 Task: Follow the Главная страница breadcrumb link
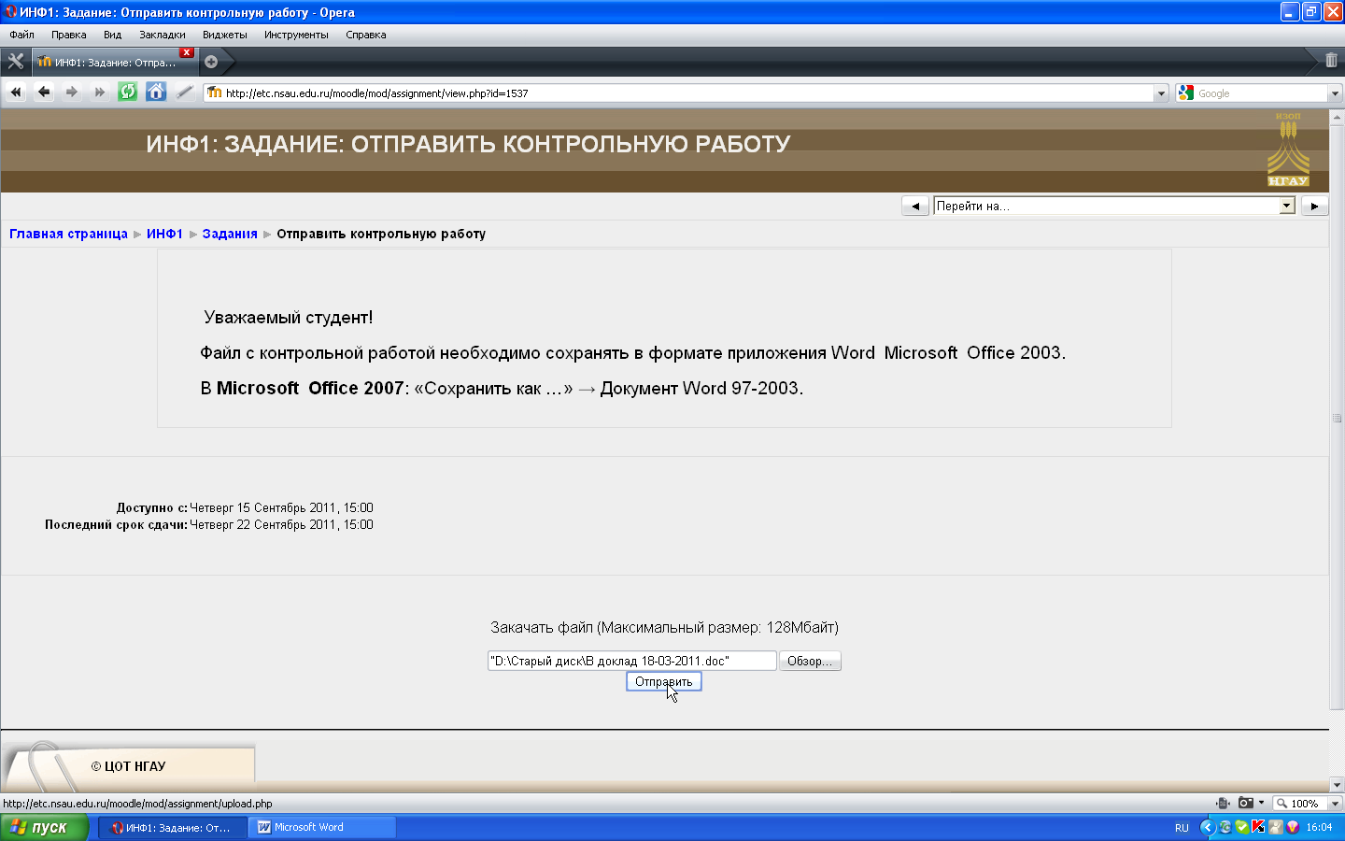[68, 234]
